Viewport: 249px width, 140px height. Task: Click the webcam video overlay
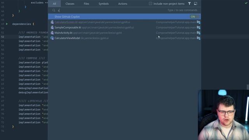223,115
